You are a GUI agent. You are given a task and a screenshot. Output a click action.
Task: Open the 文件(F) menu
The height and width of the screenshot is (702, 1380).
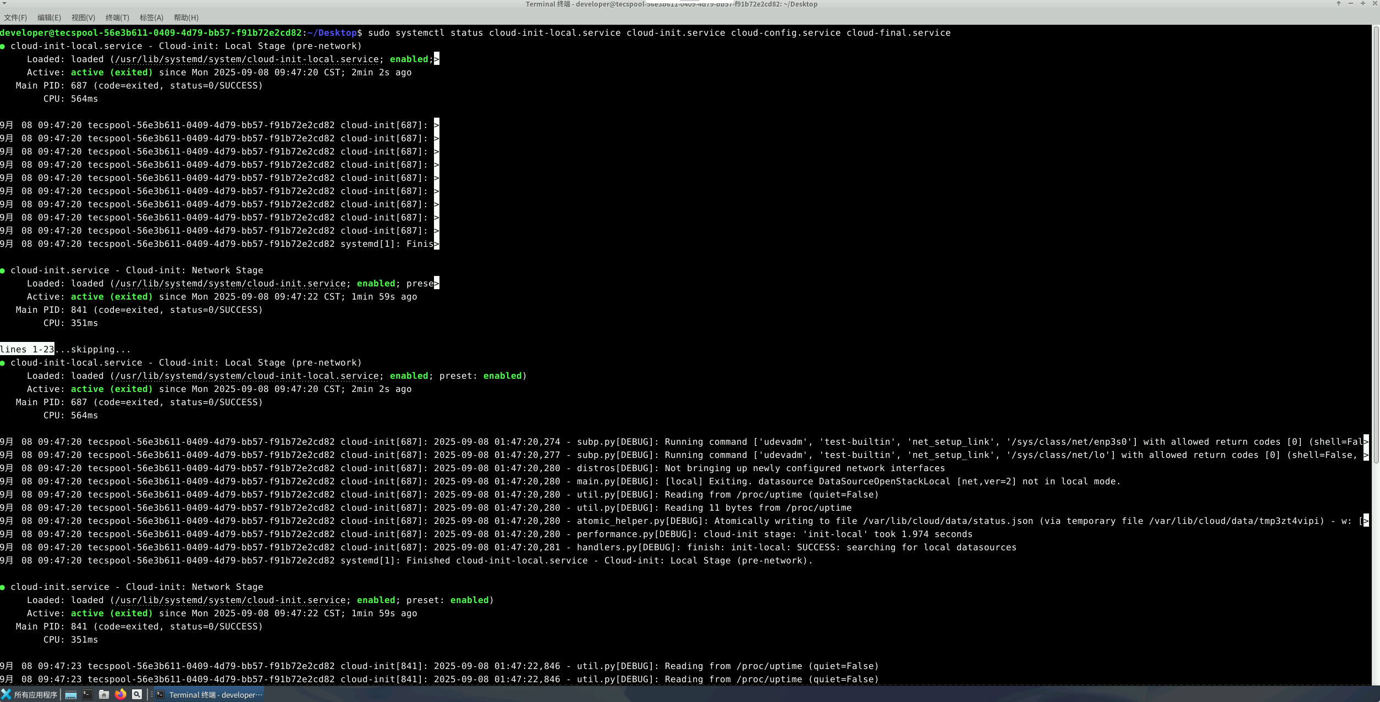pyautogui.click(x=15, y=18)
